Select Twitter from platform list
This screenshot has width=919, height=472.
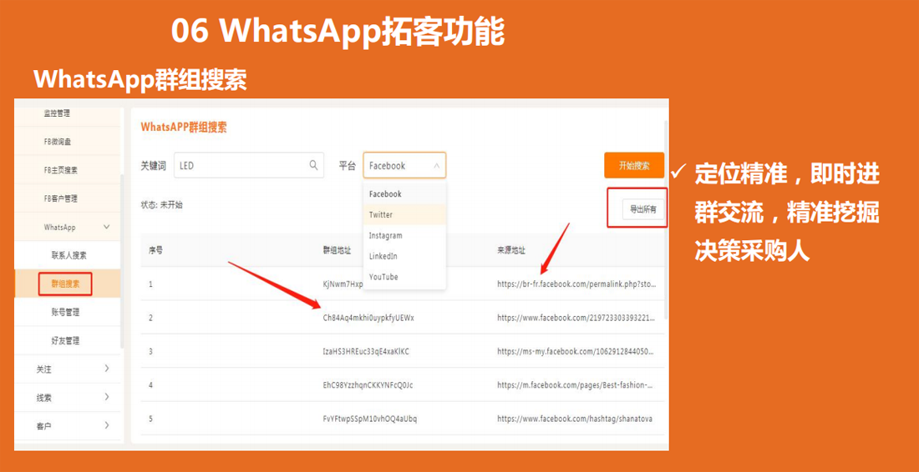point(381,214)
